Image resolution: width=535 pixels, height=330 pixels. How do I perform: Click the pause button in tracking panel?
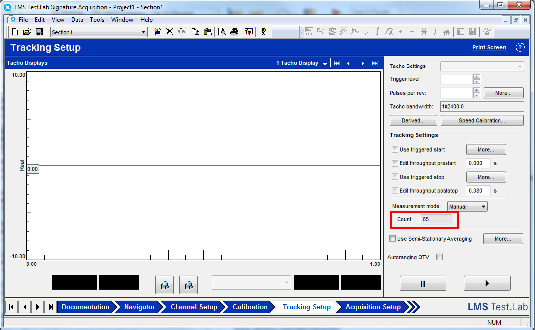coord(423,283)
